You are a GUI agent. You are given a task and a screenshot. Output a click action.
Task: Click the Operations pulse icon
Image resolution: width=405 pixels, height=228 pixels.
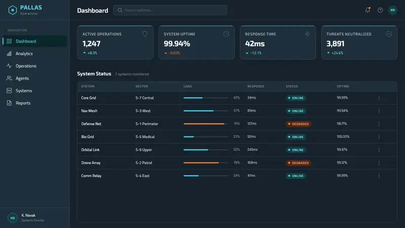[9, 66]
